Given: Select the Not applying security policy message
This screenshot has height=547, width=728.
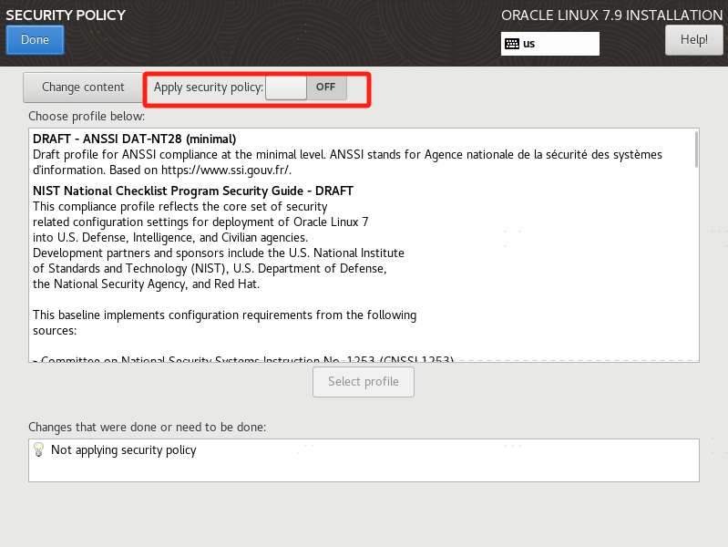Looking at the screenshot, I should (x=124, y=449).
